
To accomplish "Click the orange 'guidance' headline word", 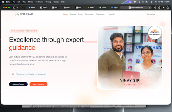I will 22,48.
